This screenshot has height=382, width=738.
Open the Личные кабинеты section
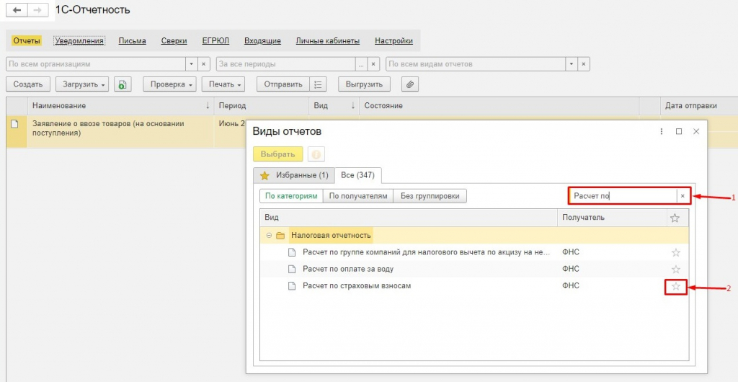(328, 41)
